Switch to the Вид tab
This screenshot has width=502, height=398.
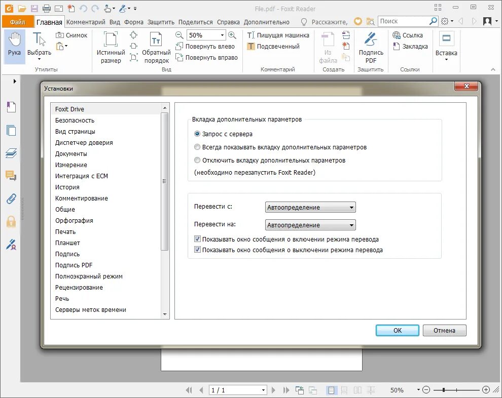[115, 22]
